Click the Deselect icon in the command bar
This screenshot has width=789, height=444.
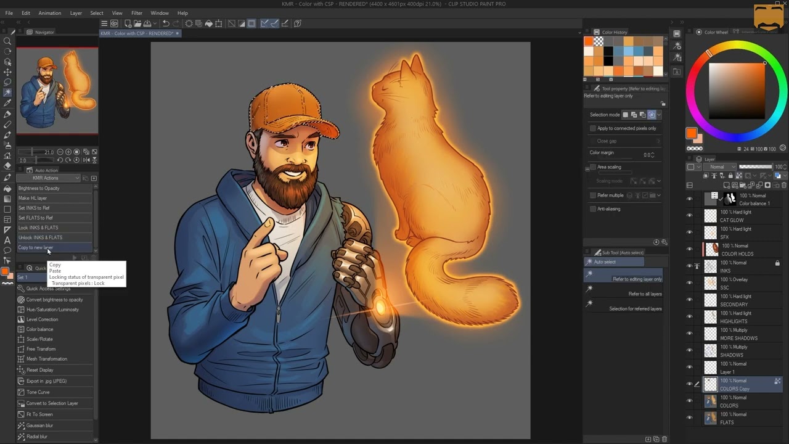point(232,23)
